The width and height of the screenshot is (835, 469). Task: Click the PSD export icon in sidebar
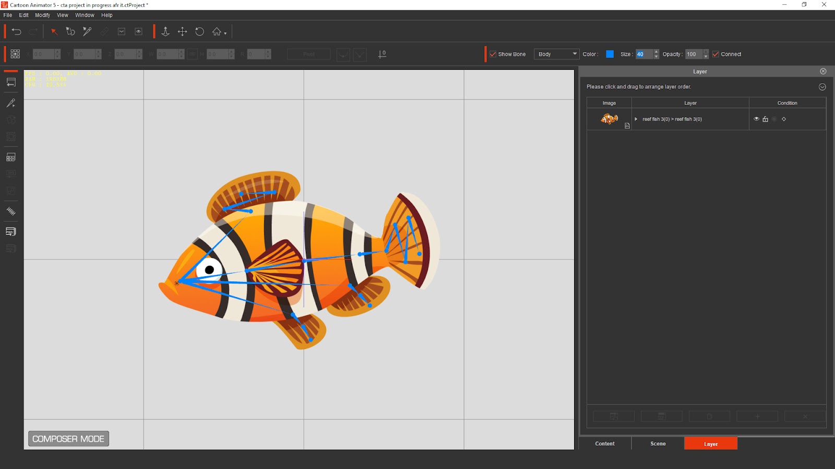[x=11, y=232]
